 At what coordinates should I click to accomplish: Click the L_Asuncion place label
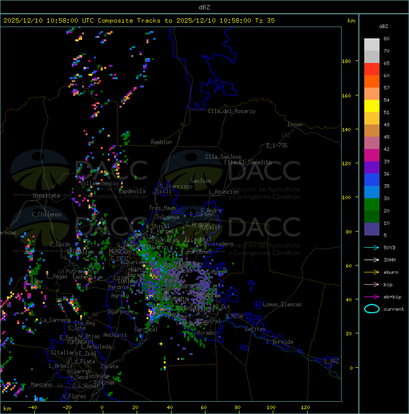(224, 192)
